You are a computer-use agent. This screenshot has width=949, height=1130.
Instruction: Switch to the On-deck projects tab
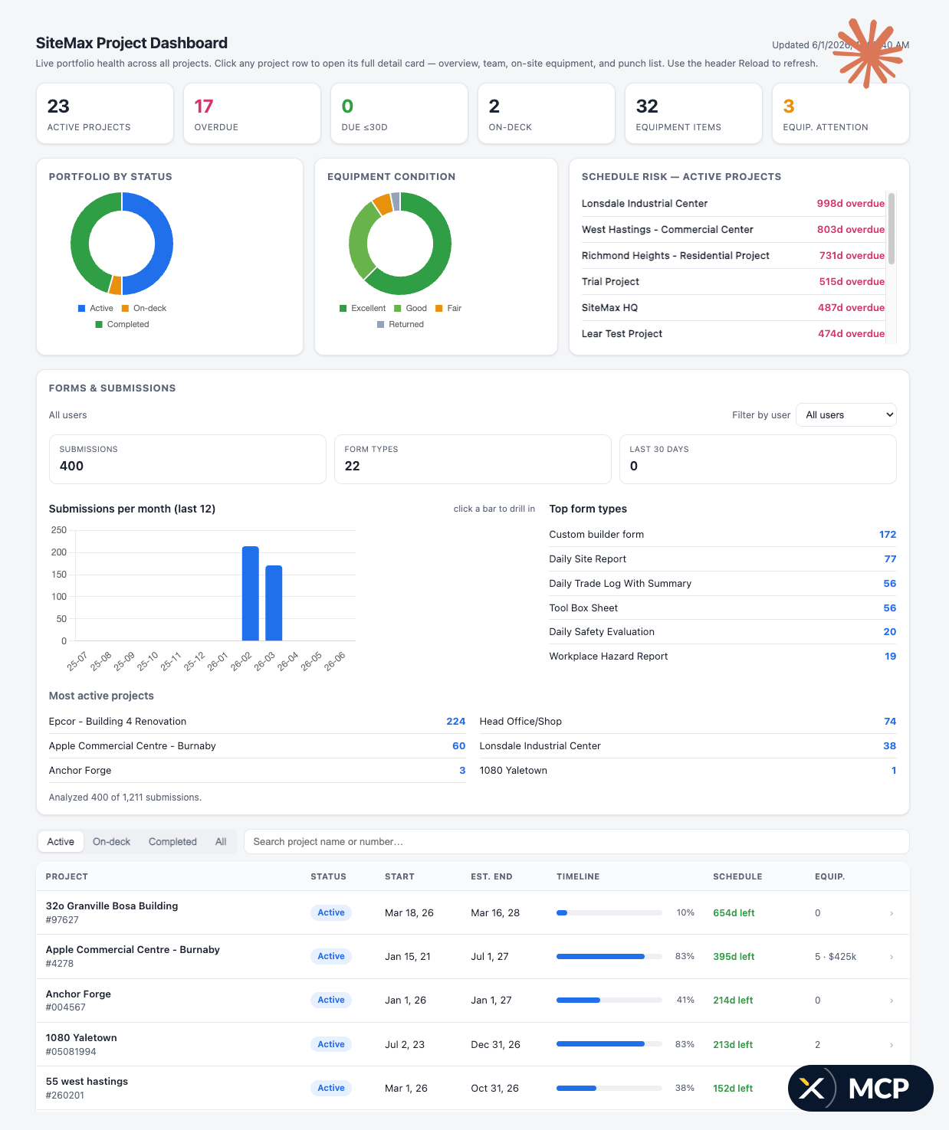click(x=111, y=841)
